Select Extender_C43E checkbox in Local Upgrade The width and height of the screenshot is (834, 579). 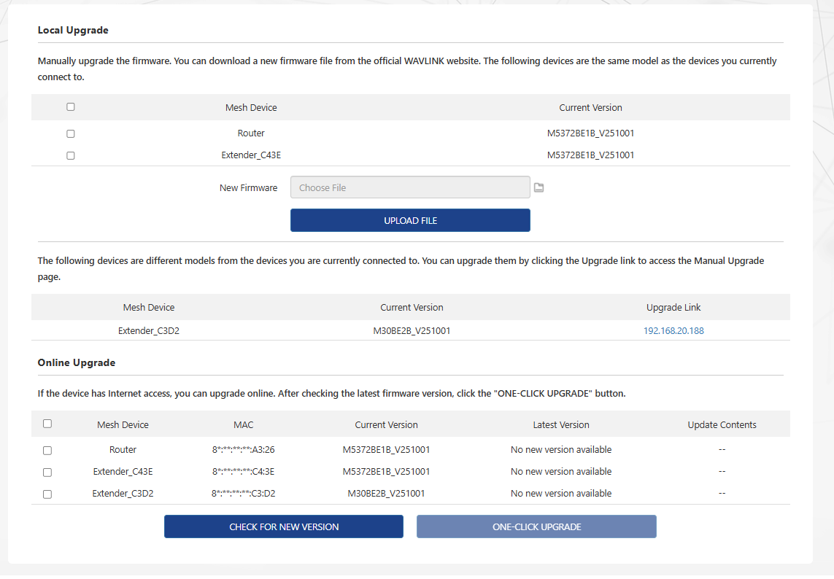point(71,156)
